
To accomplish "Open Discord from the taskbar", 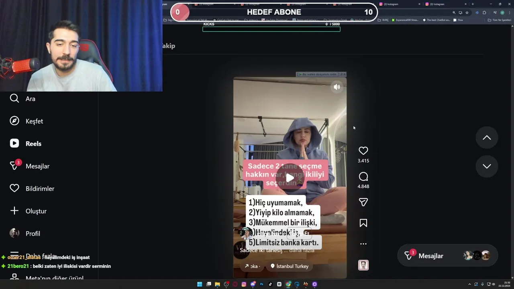I will tap(253, 284).
